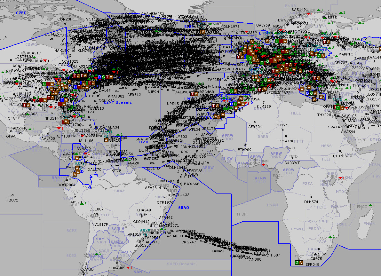
Task: Click the red arrival triangle near HKJK
Action: point(340,178)
